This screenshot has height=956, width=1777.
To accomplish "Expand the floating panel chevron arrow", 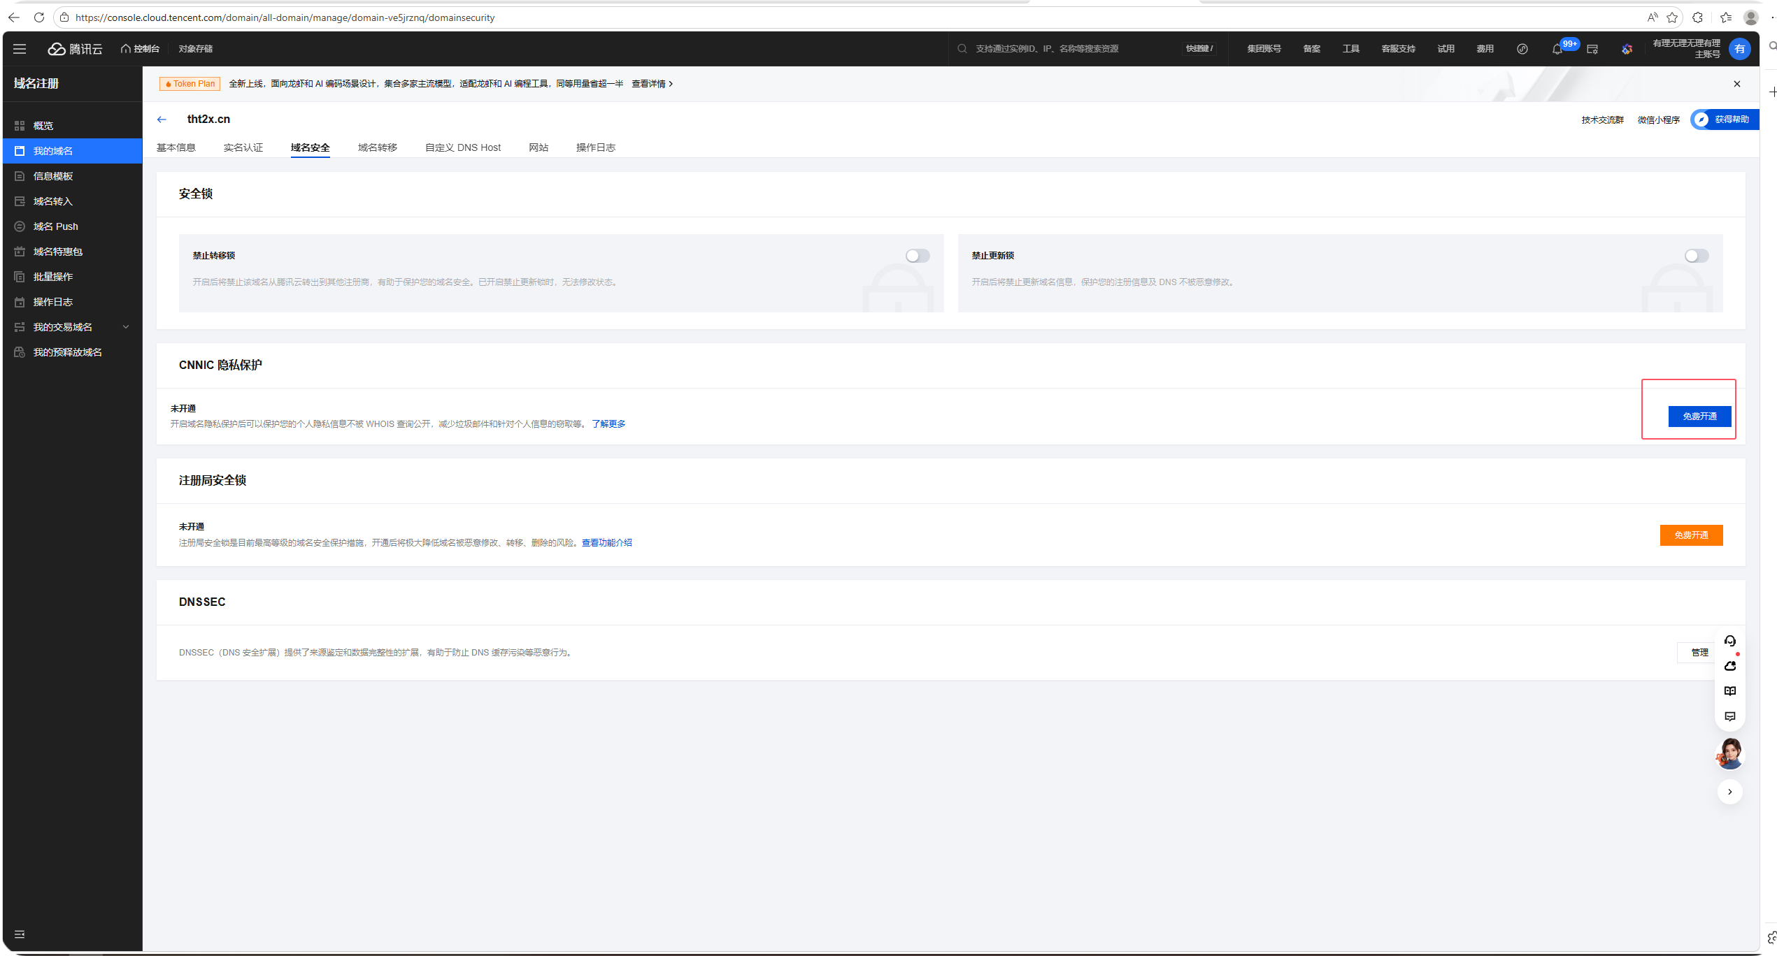I will pyautogui.click(x=1729, y=792).
